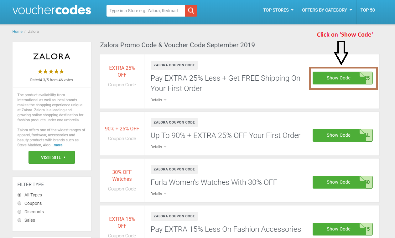Expand Details under Furla Watches offer
Image resolution: width=395 pixels, height=238 pixels.
[159, 194]
